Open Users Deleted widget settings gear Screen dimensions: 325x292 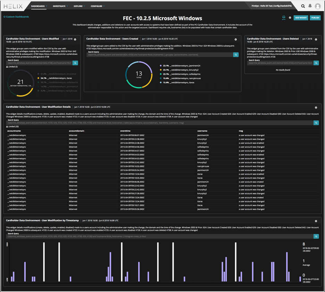(x=316, y=39)
